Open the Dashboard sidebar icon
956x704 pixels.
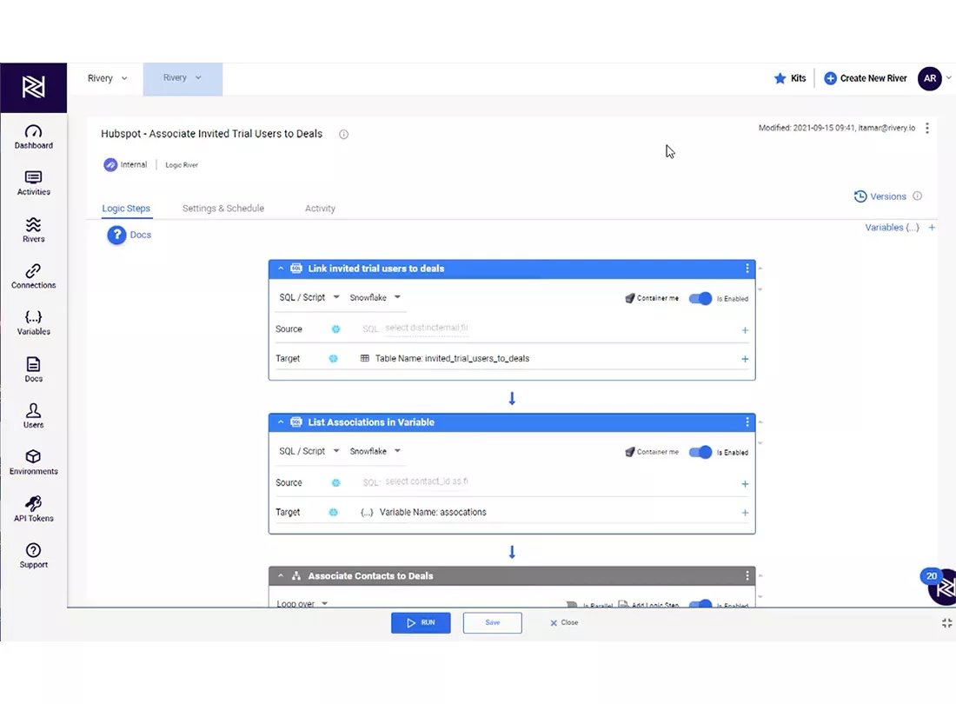point(34,136)
